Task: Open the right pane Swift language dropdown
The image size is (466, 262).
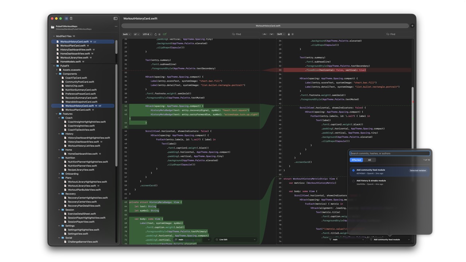Action: [281, 34]
